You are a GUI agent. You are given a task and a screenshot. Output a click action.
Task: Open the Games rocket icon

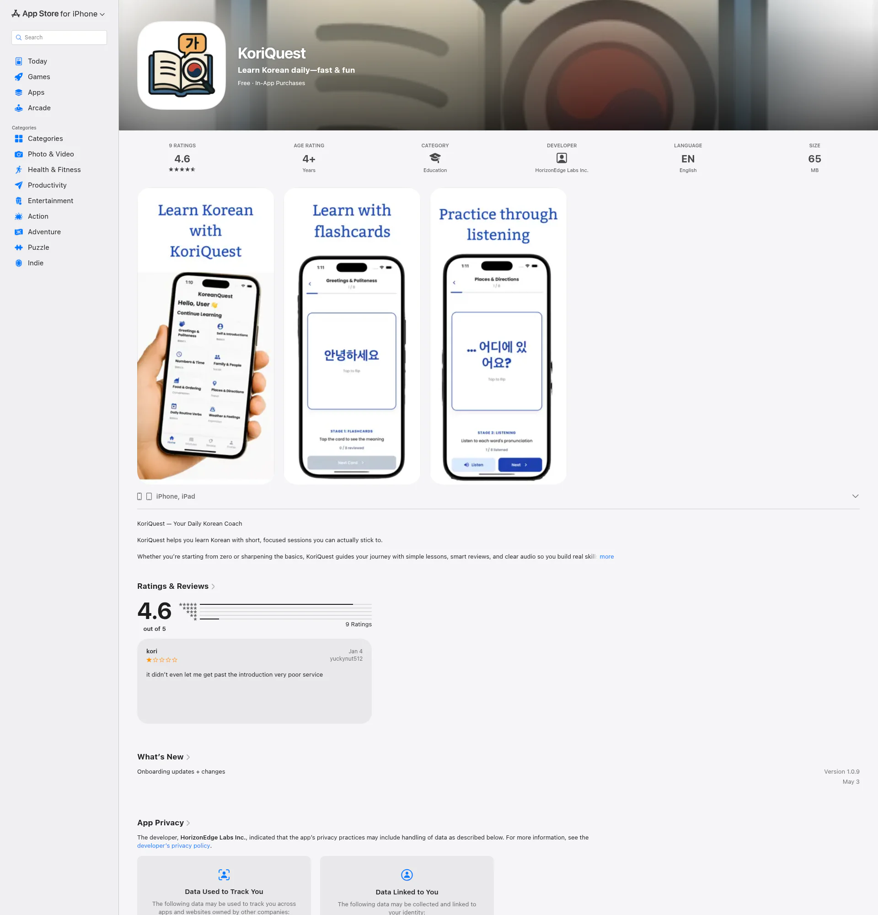pos(19,76)
